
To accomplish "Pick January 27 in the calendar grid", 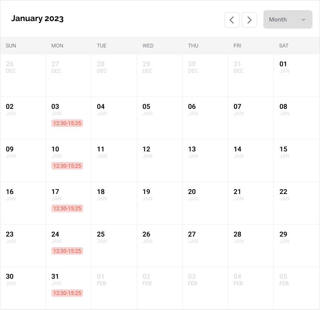I will tap(205, 245).
